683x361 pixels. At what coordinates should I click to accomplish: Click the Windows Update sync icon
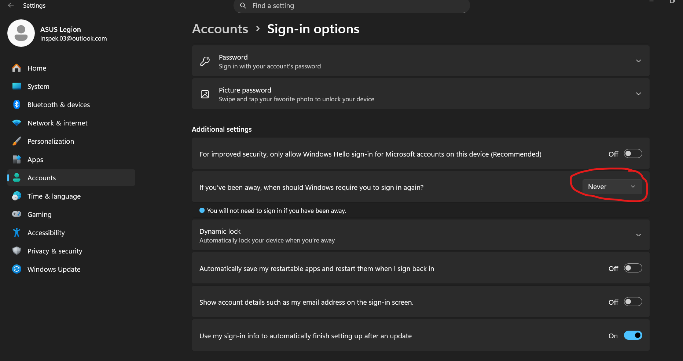[x=16, y=269]
